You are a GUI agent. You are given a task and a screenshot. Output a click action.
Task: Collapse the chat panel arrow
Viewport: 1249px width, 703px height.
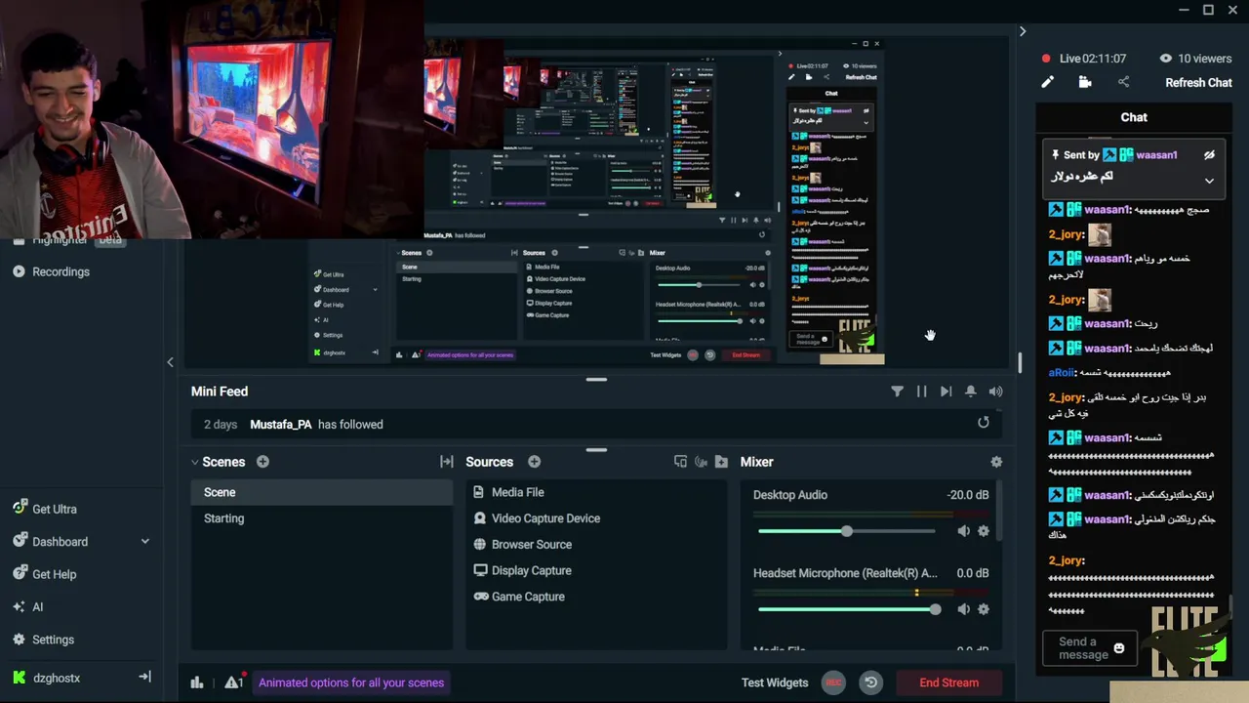coord(1022,31)
